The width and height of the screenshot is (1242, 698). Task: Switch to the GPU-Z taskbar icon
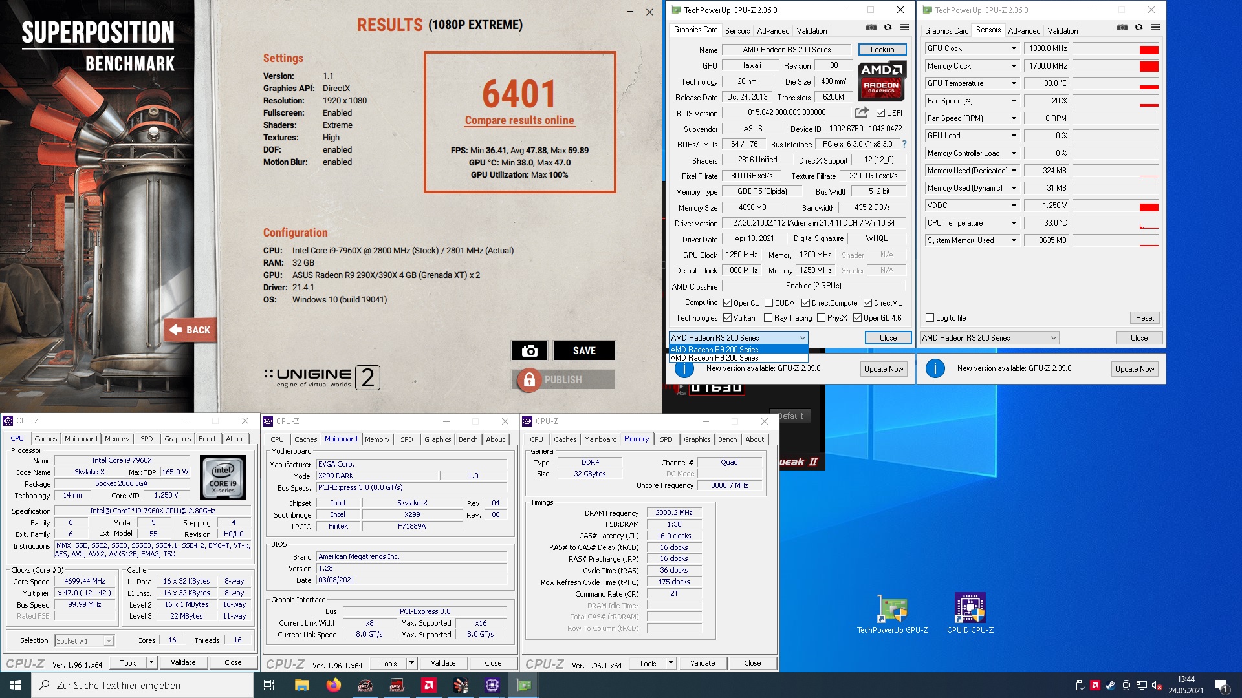[x=524, y=685]
